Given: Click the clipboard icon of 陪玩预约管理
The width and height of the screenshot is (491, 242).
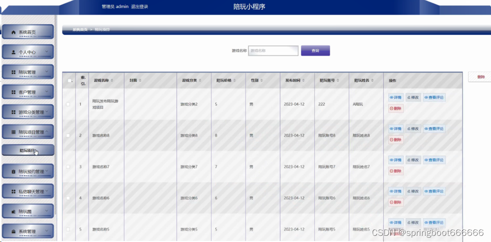Looking at the screenshot, I should click(13, 172).
